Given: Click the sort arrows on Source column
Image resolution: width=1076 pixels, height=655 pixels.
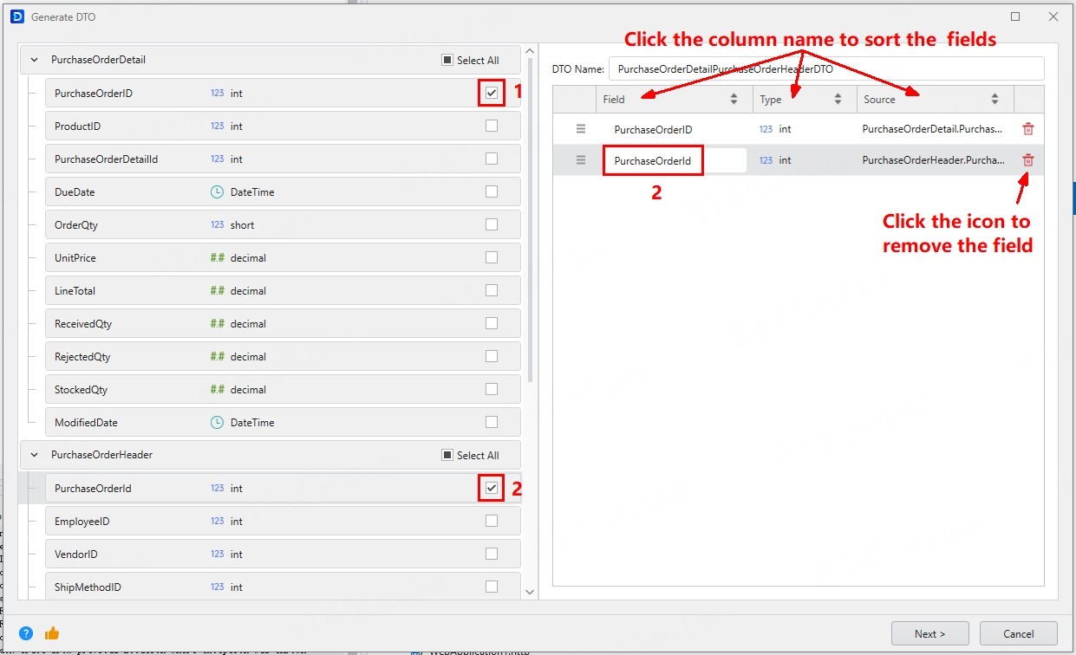Looking at the screenshot, I should pos(994,100).
